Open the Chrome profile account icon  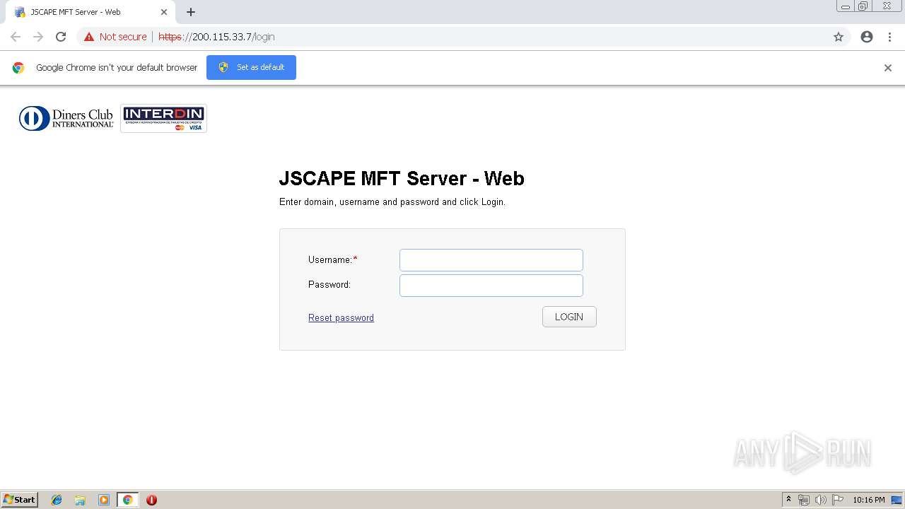[867, 37]
